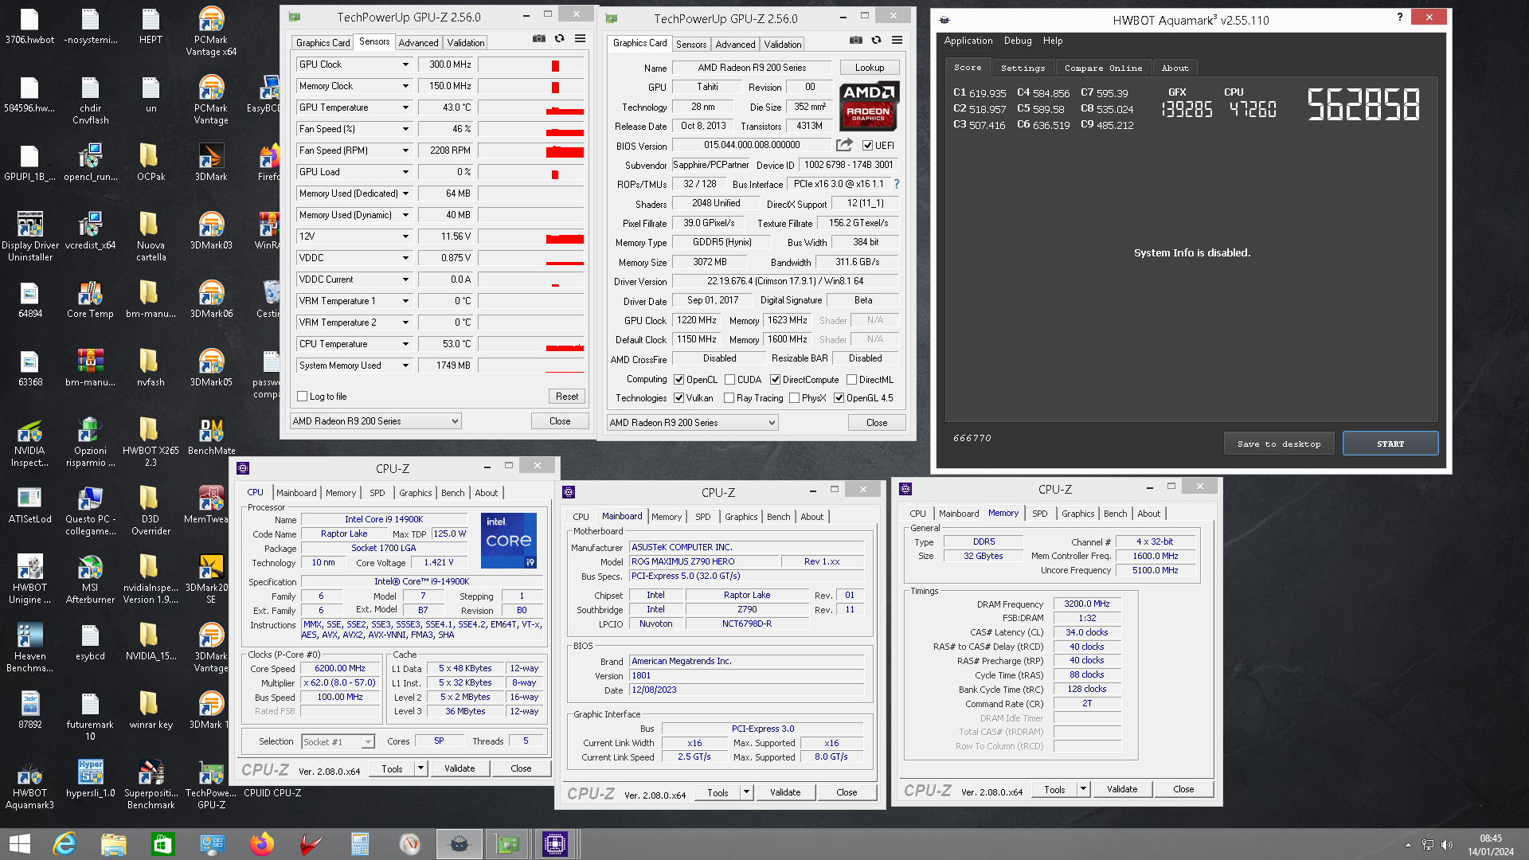Click START in Aquamark
The width and height of the screenshot is (1529, 860).
point(1390,444)
